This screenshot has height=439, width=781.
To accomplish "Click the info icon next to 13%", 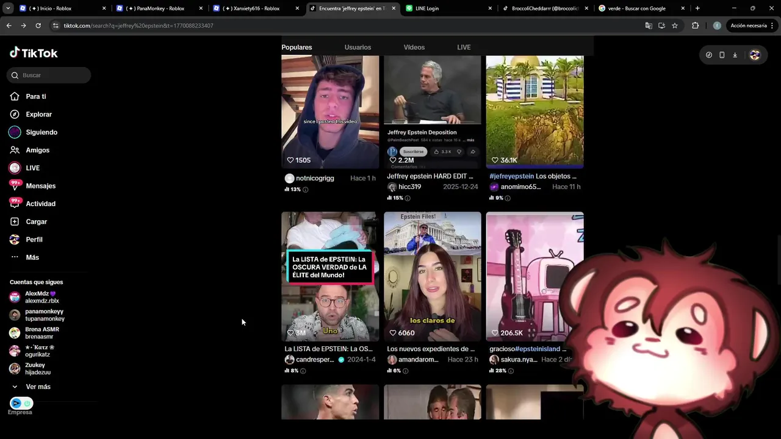I will coord(306,190).
